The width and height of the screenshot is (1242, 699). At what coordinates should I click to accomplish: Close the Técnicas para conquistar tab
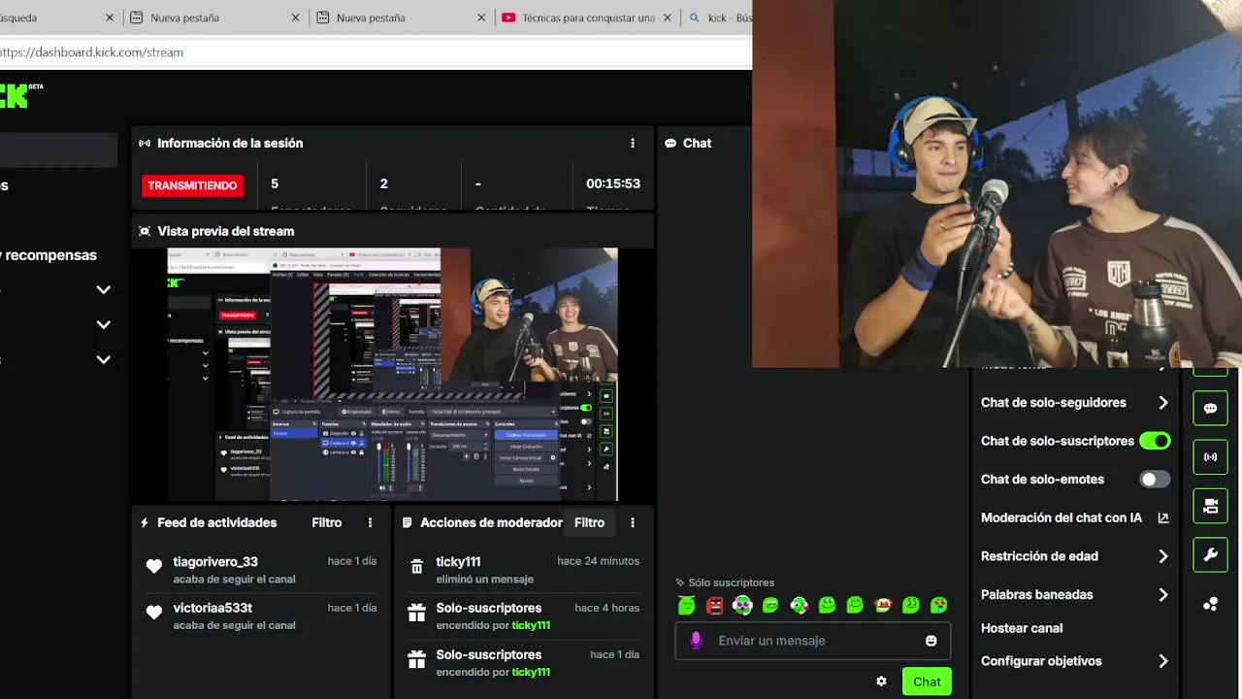[669, 17]
